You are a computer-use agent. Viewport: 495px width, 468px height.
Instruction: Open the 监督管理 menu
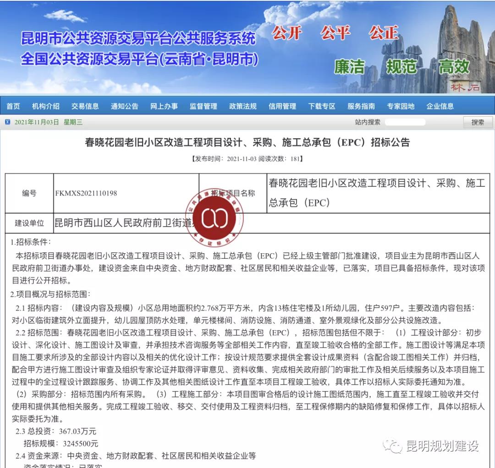coord(203,106)
